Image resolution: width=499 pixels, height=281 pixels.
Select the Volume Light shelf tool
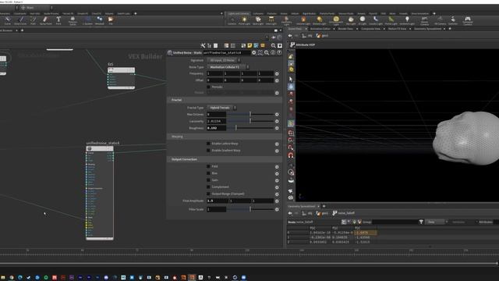coord(303,21)
